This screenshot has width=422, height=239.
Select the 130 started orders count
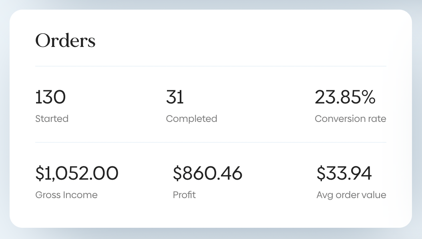click(x=50, y=97)
